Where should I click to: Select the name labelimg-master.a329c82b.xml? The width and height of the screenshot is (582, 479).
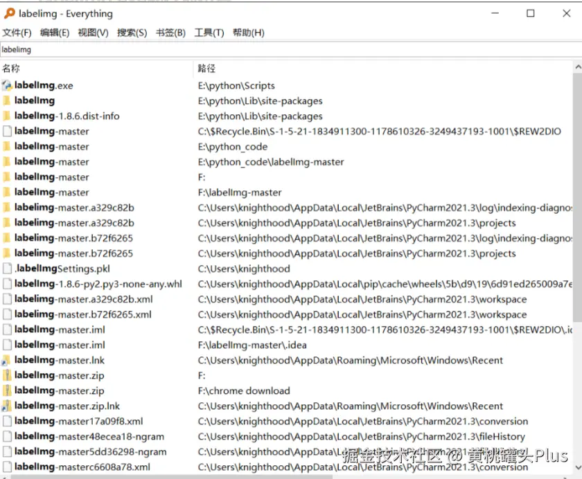click(x=84, y=299)
